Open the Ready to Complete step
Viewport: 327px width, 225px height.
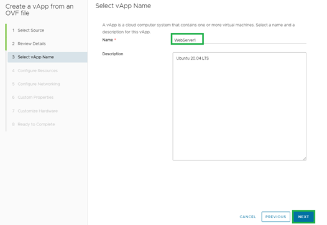click(36, 124)
